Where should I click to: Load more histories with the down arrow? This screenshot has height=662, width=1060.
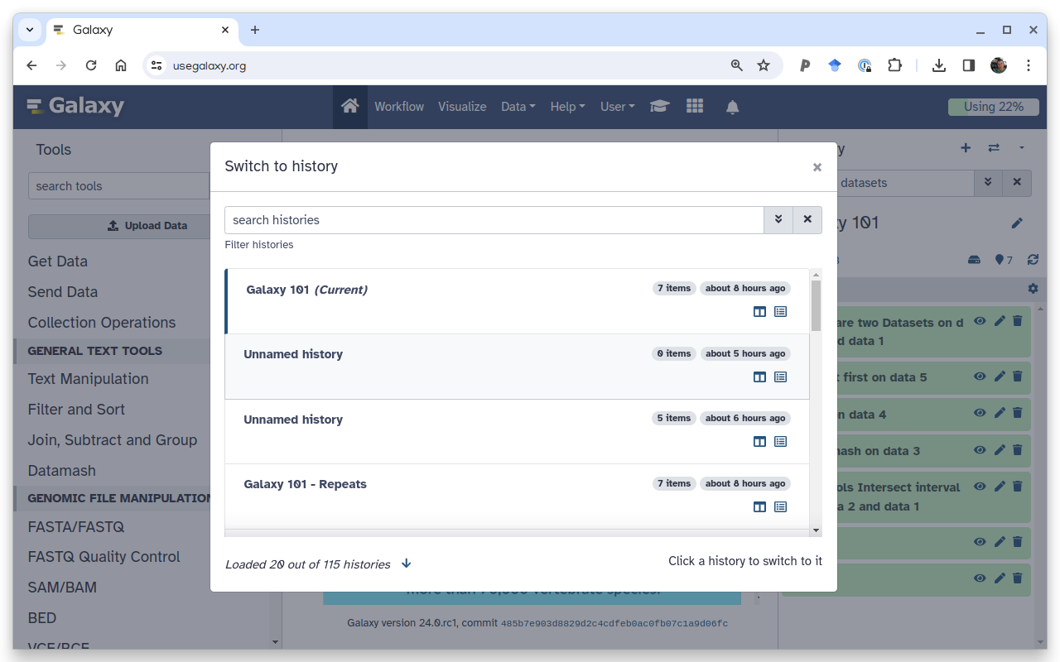pyautogui.click(x=407, y=564)
